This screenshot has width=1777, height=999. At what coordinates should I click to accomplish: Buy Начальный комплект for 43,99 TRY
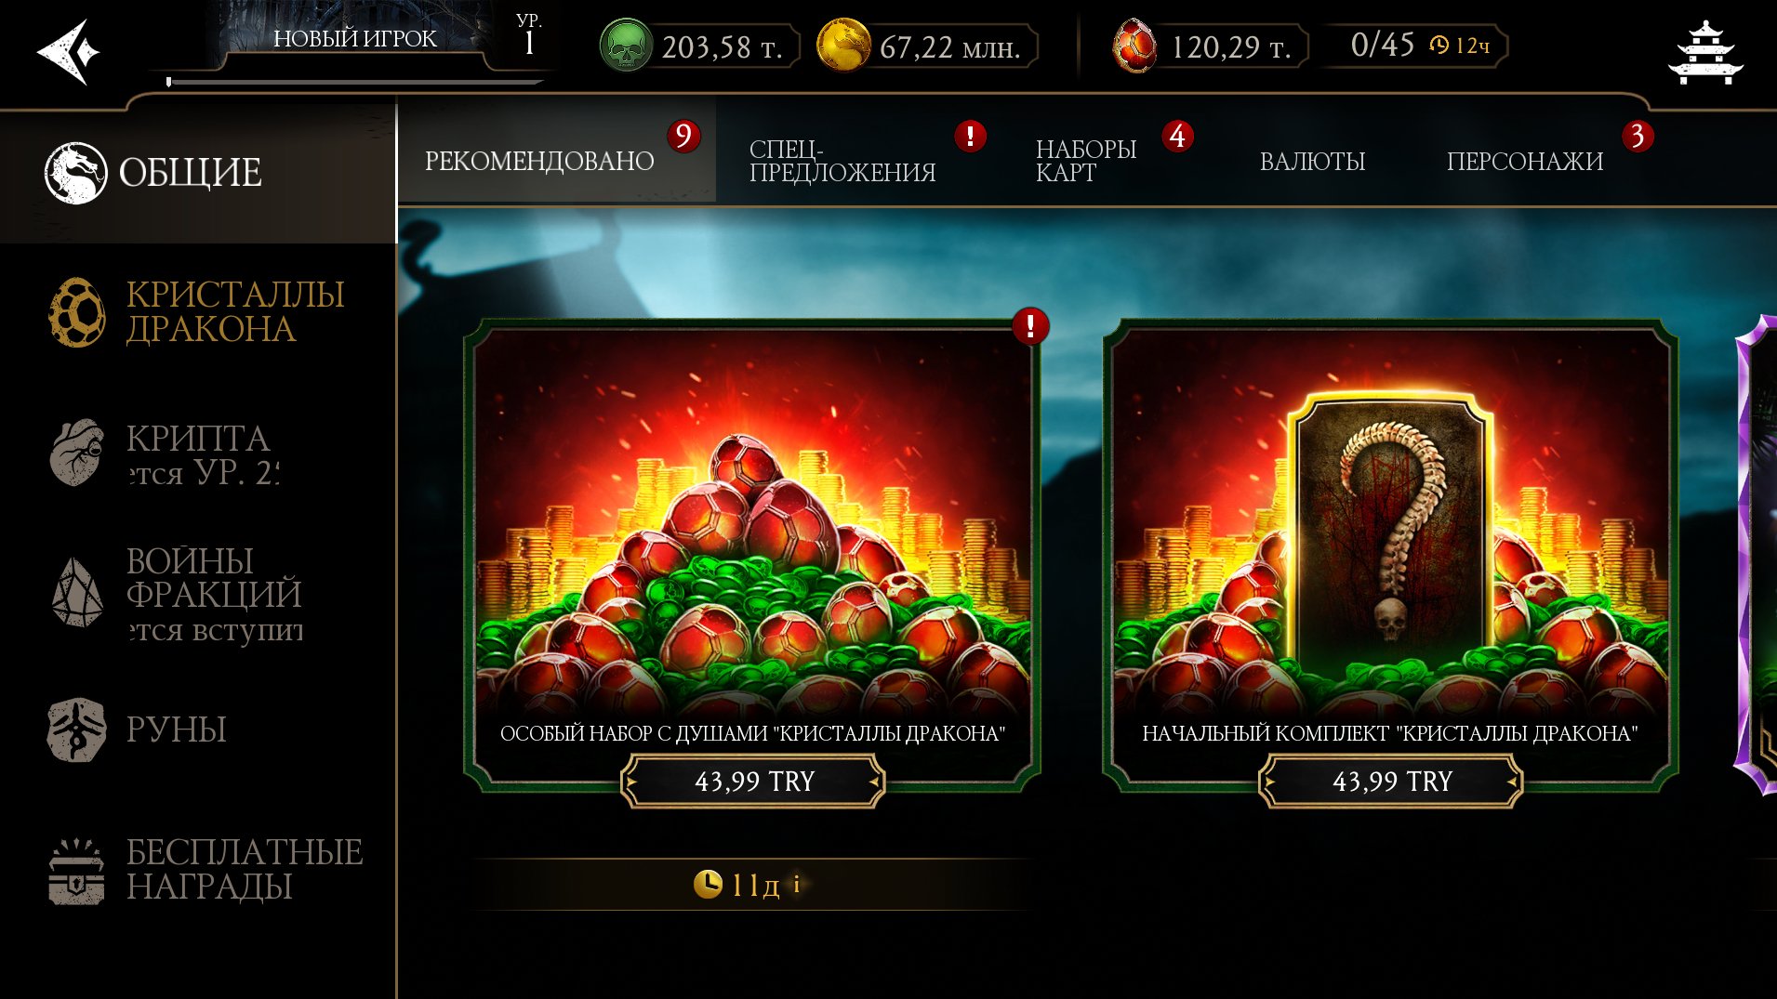1391,781
